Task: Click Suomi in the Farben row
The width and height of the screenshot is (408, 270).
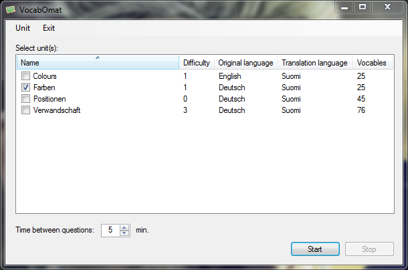Action: 291,88
